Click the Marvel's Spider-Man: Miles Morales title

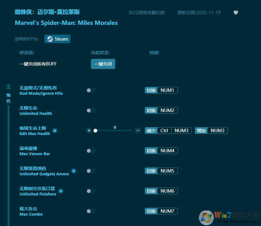click(x=66, y=23)
